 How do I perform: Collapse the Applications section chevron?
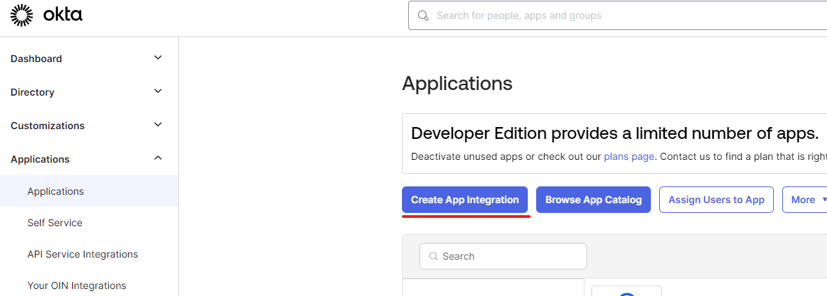pos(158,158)
